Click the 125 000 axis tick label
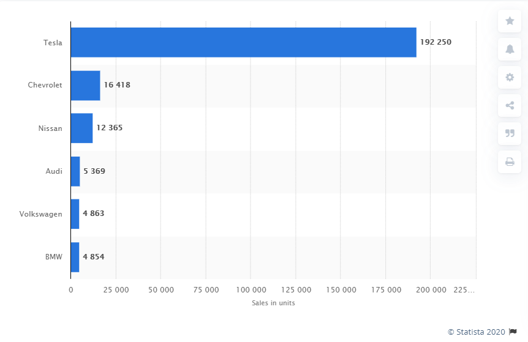The image size is (528, 342). pos(296,290)
